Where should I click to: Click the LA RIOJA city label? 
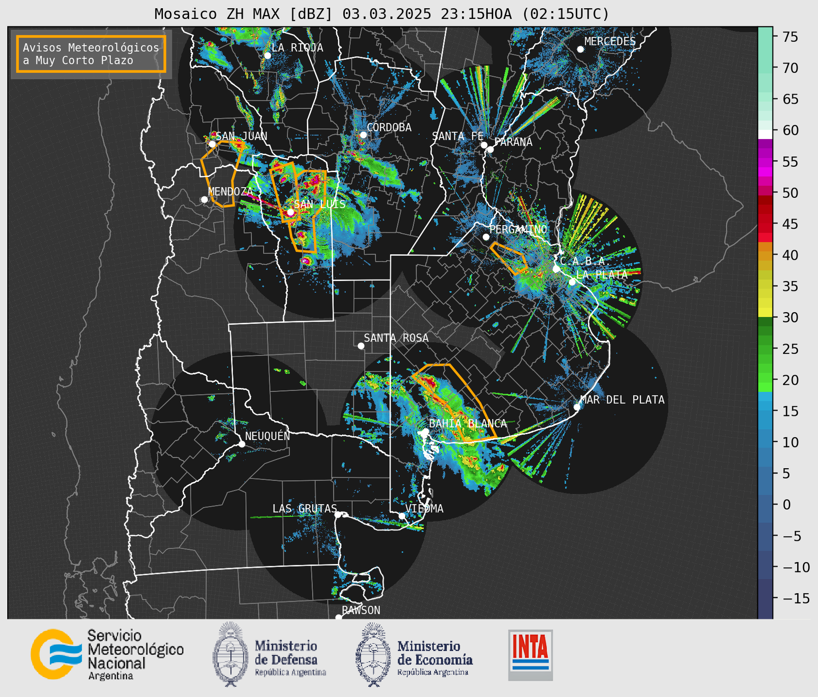point(297,48)
